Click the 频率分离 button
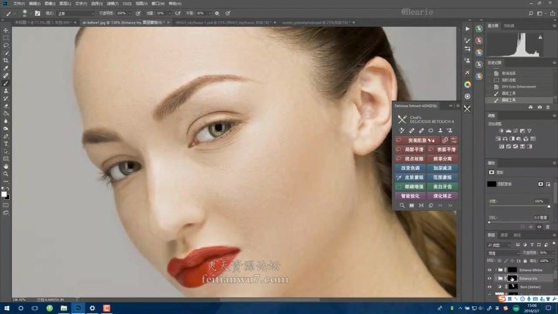The height and width of the screenshot is (314, 558). 442,159
